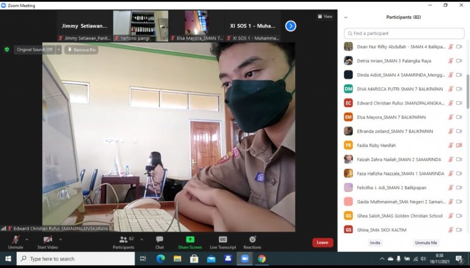Select Jimmy Setiawan video thumbnail
Image resolution: width=470 pixels, height=268 pixels.
click(84, 26)
